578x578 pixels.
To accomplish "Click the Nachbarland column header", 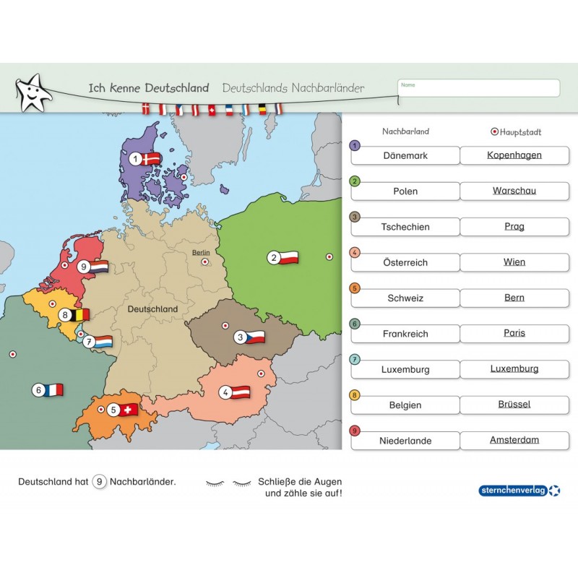I will [405, 131].
